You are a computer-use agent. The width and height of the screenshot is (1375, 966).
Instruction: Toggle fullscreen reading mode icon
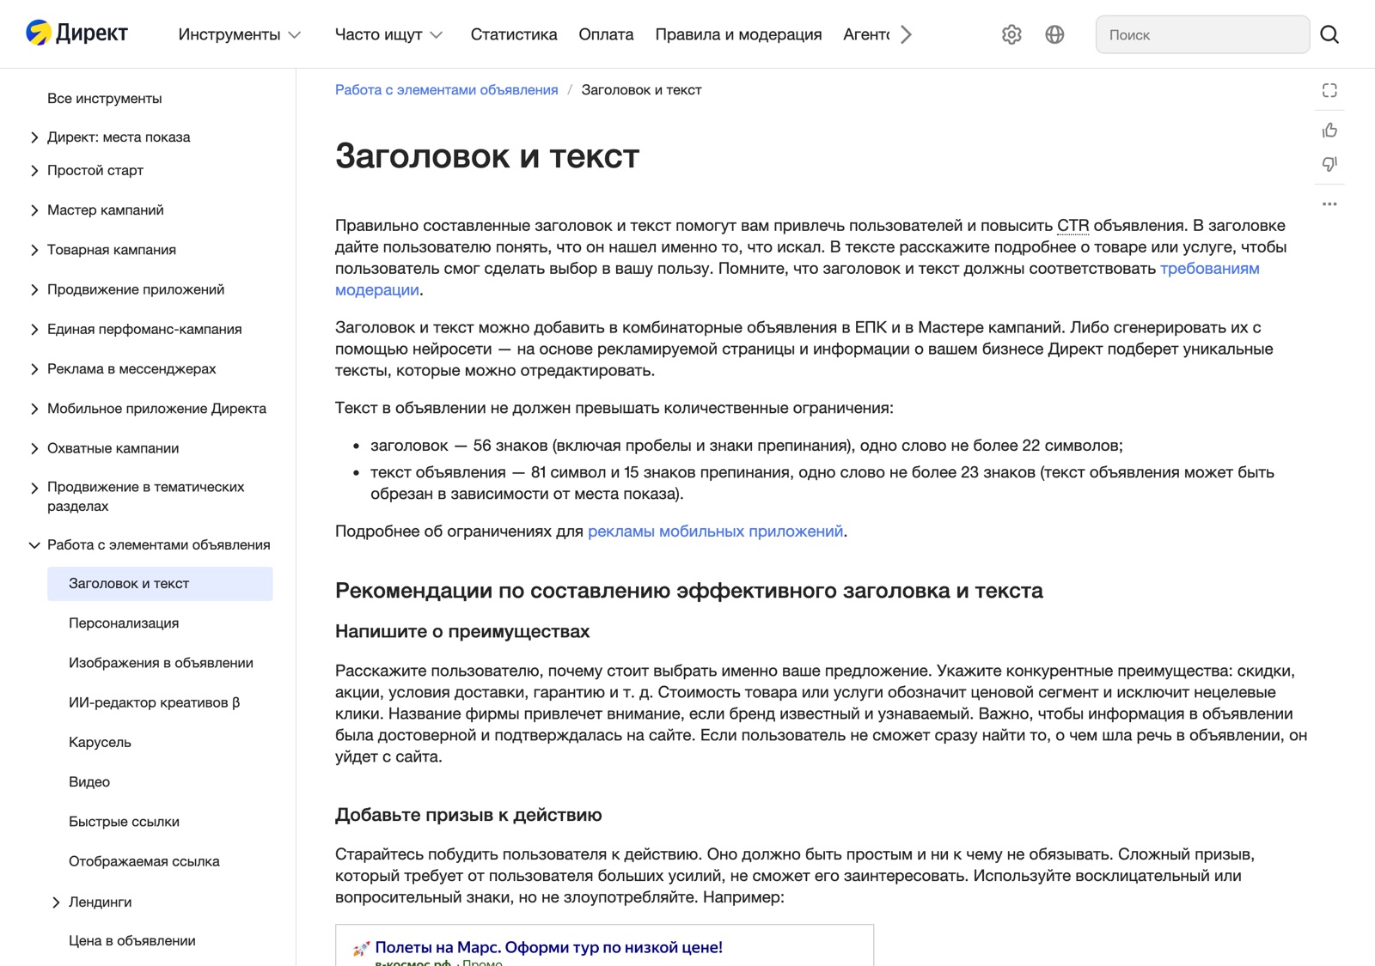point(1329,90)
